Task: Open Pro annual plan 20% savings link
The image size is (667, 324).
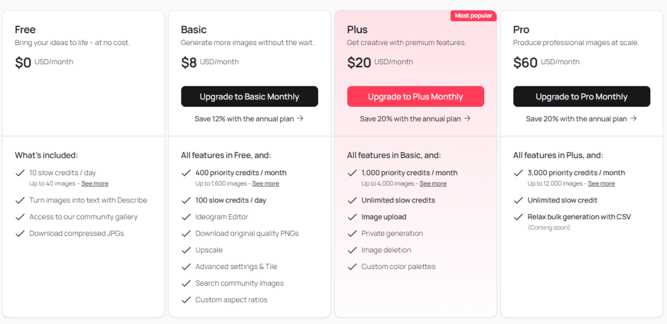Action: click(581, 118)
